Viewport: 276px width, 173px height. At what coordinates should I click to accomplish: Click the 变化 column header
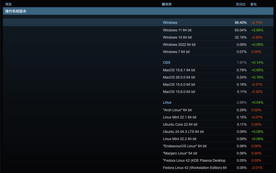[x=253, y=4]
